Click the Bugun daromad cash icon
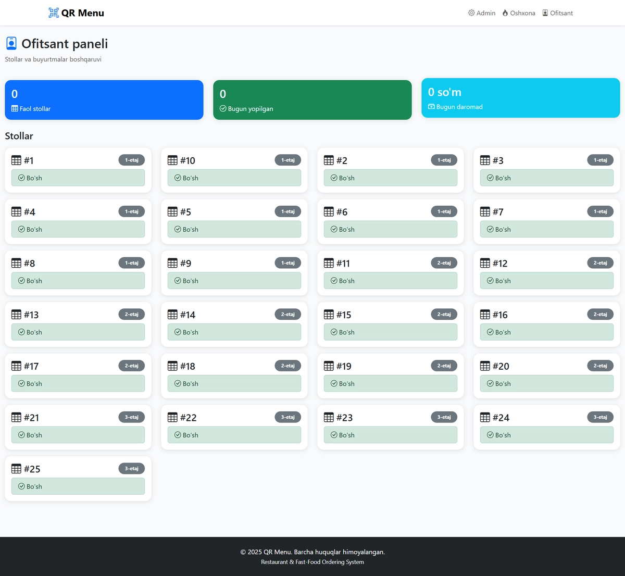 [x=431, y=107]
